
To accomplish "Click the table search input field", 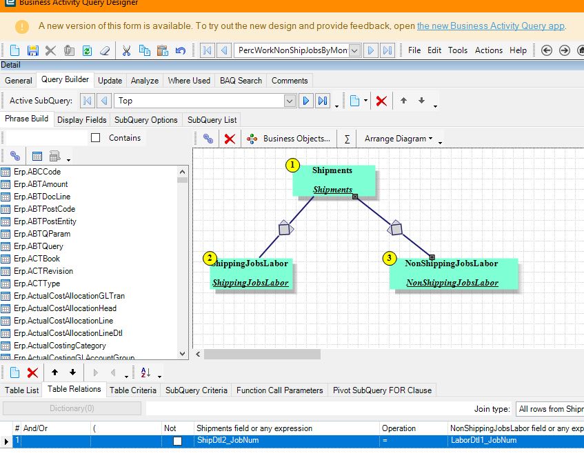I will click(x=46, y=138).
